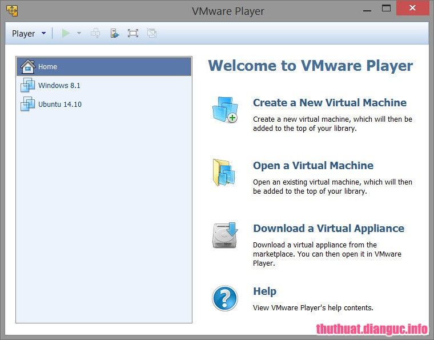Expand the Player menu dropdown arrow
This screenshot has width=434, height=340.
[x=43, y=33]
